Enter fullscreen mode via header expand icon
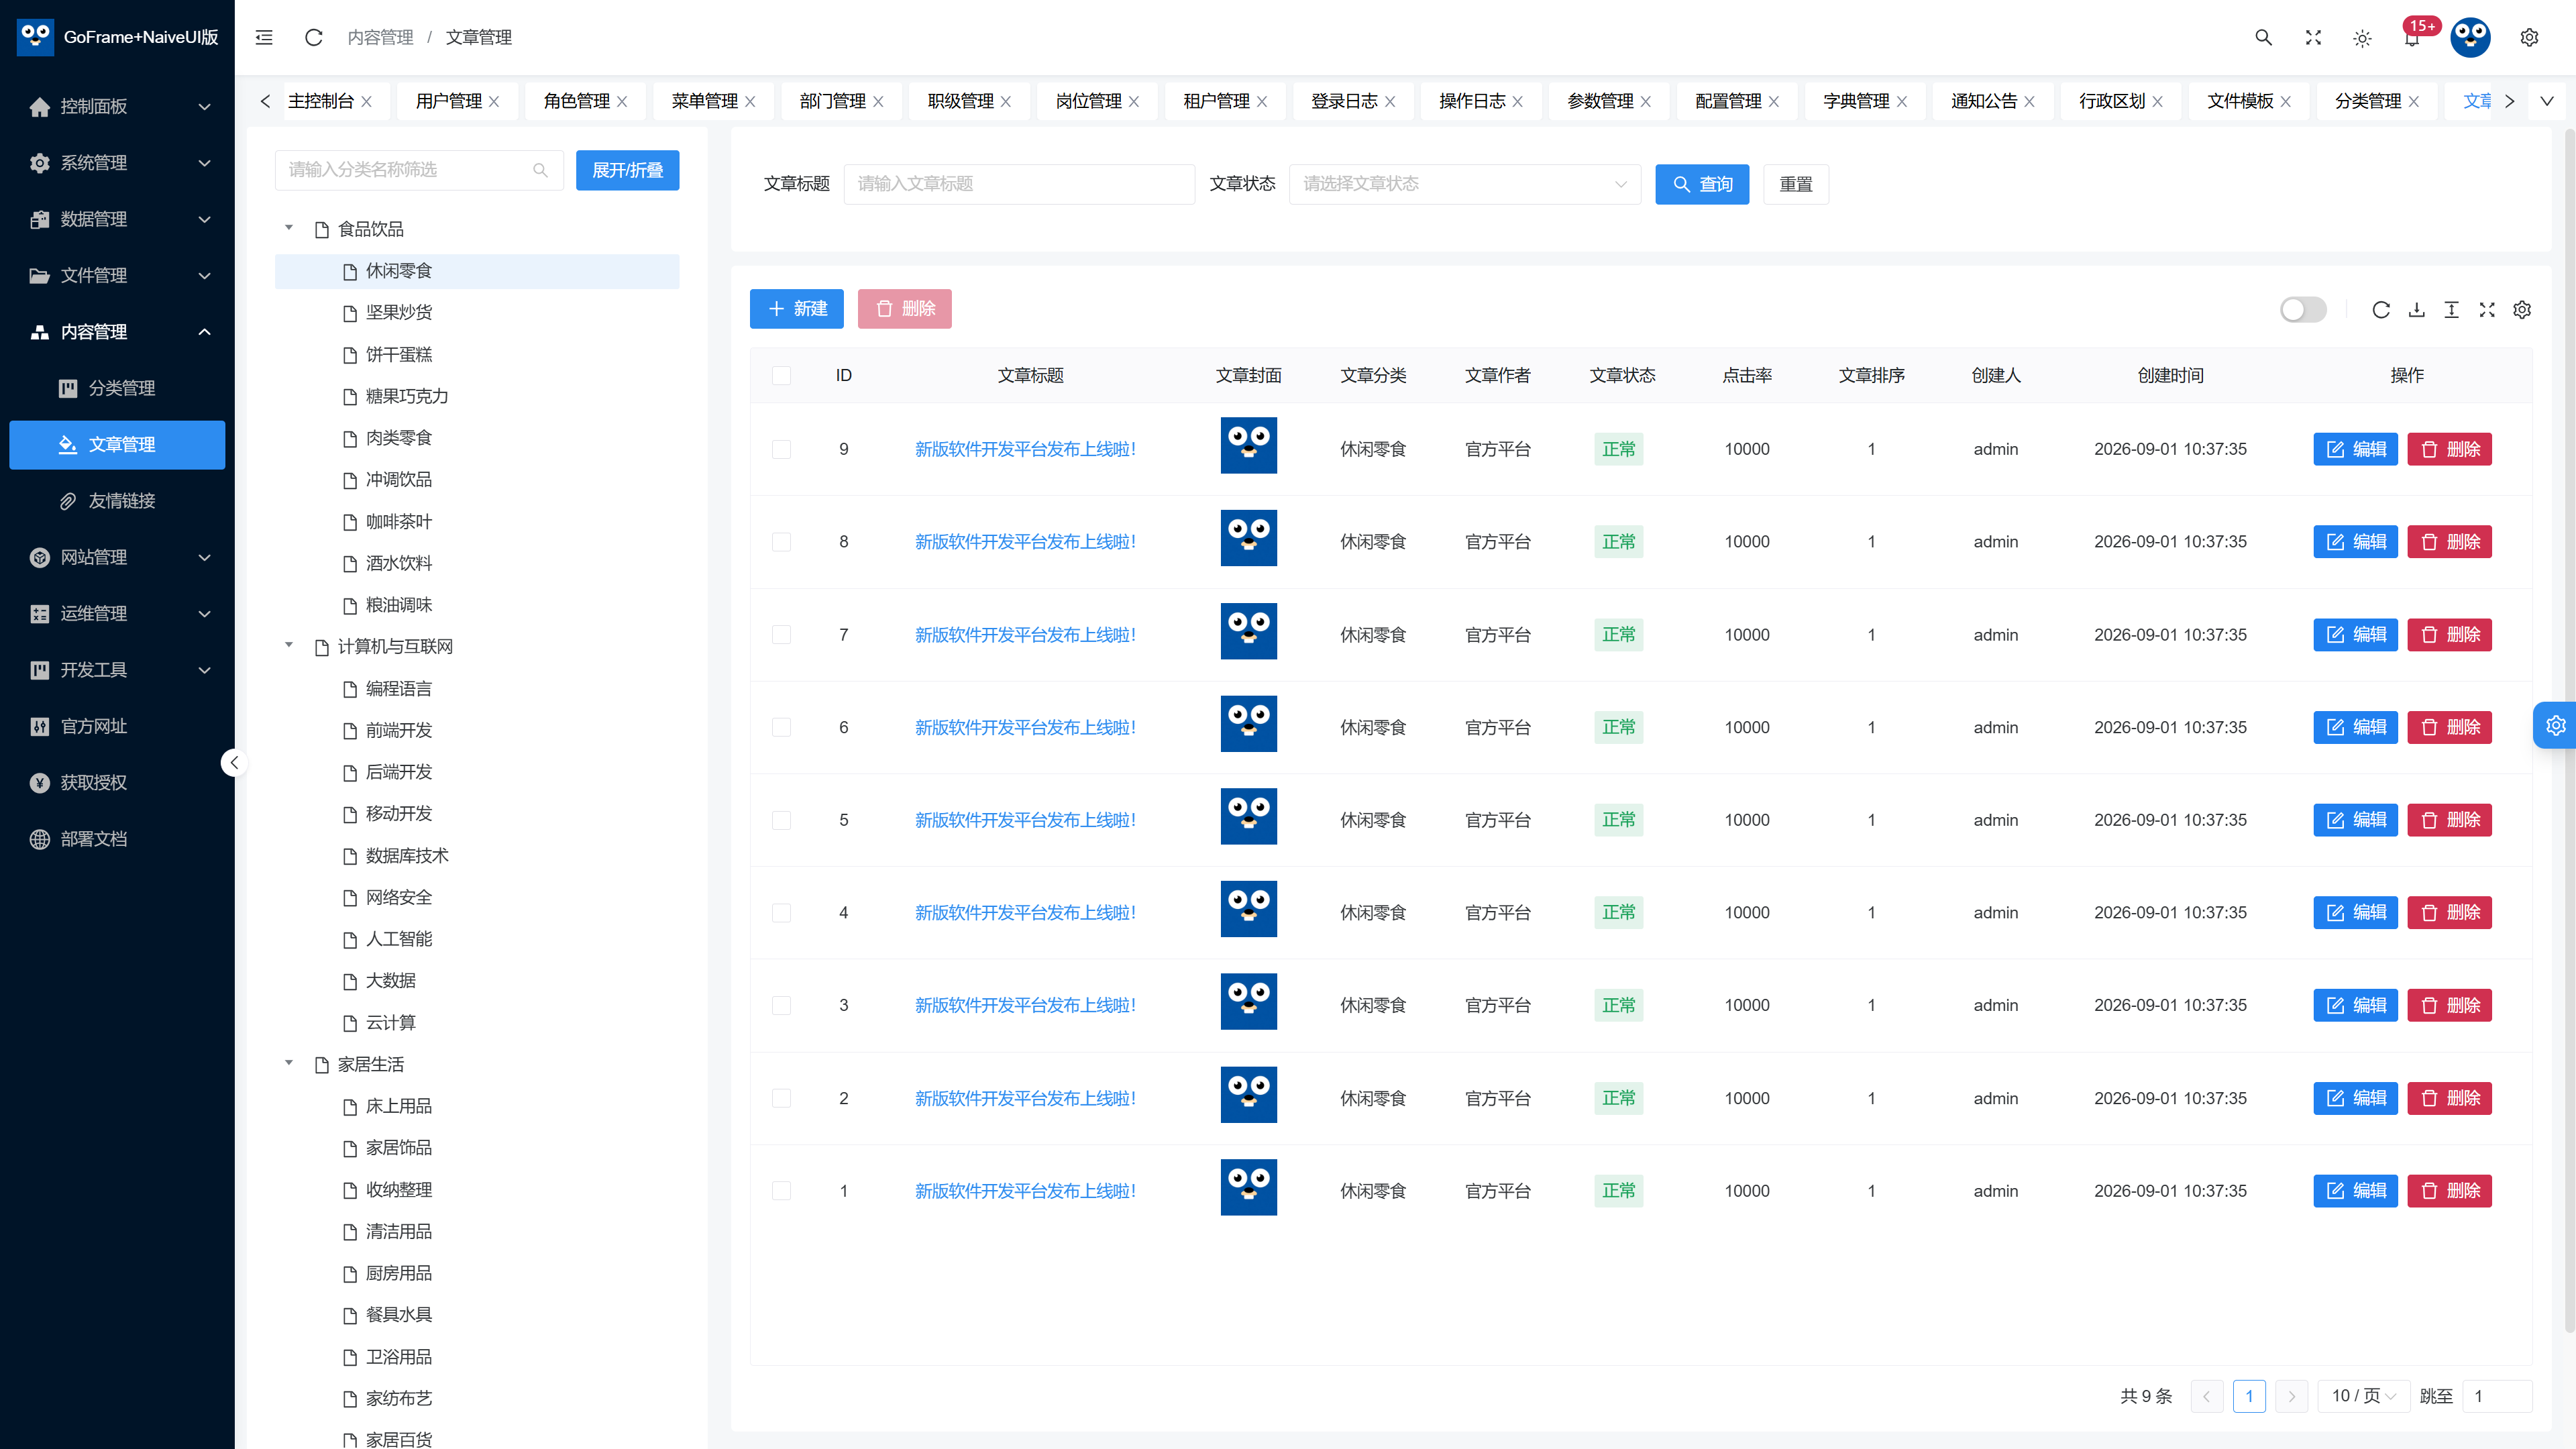Image resolution: width=2576 pixels, height=1449 pixels. point(2313,37)
